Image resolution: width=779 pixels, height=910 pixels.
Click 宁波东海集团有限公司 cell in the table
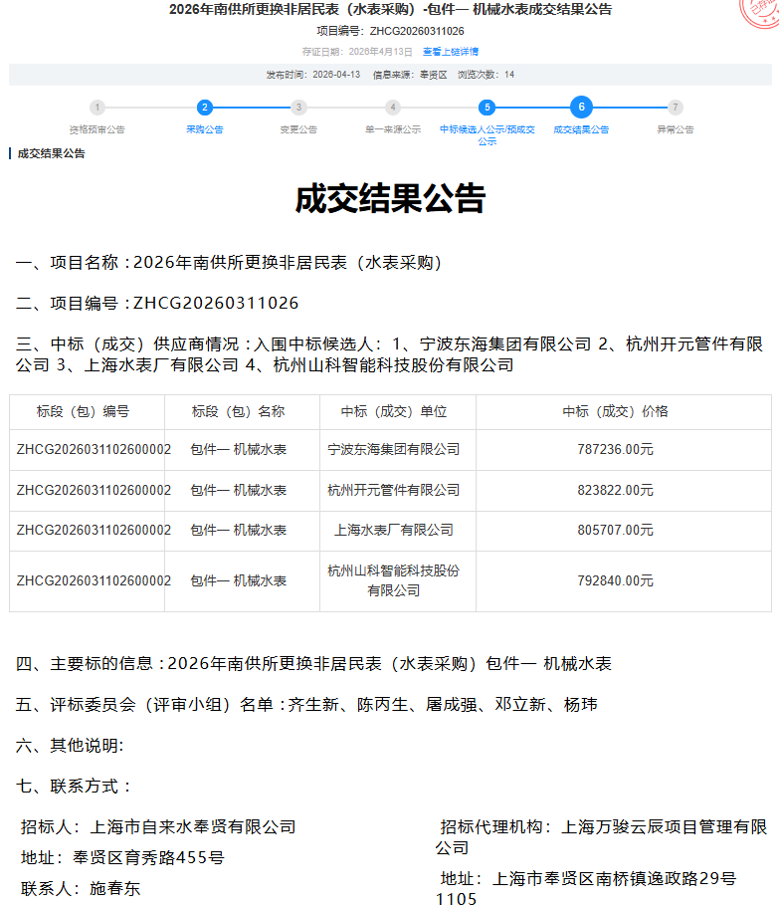pos(394,450)
